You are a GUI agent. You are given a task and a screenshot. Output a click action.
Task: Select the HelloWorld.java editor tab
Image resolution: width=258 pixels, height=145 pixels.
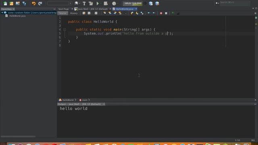point(125,9)
